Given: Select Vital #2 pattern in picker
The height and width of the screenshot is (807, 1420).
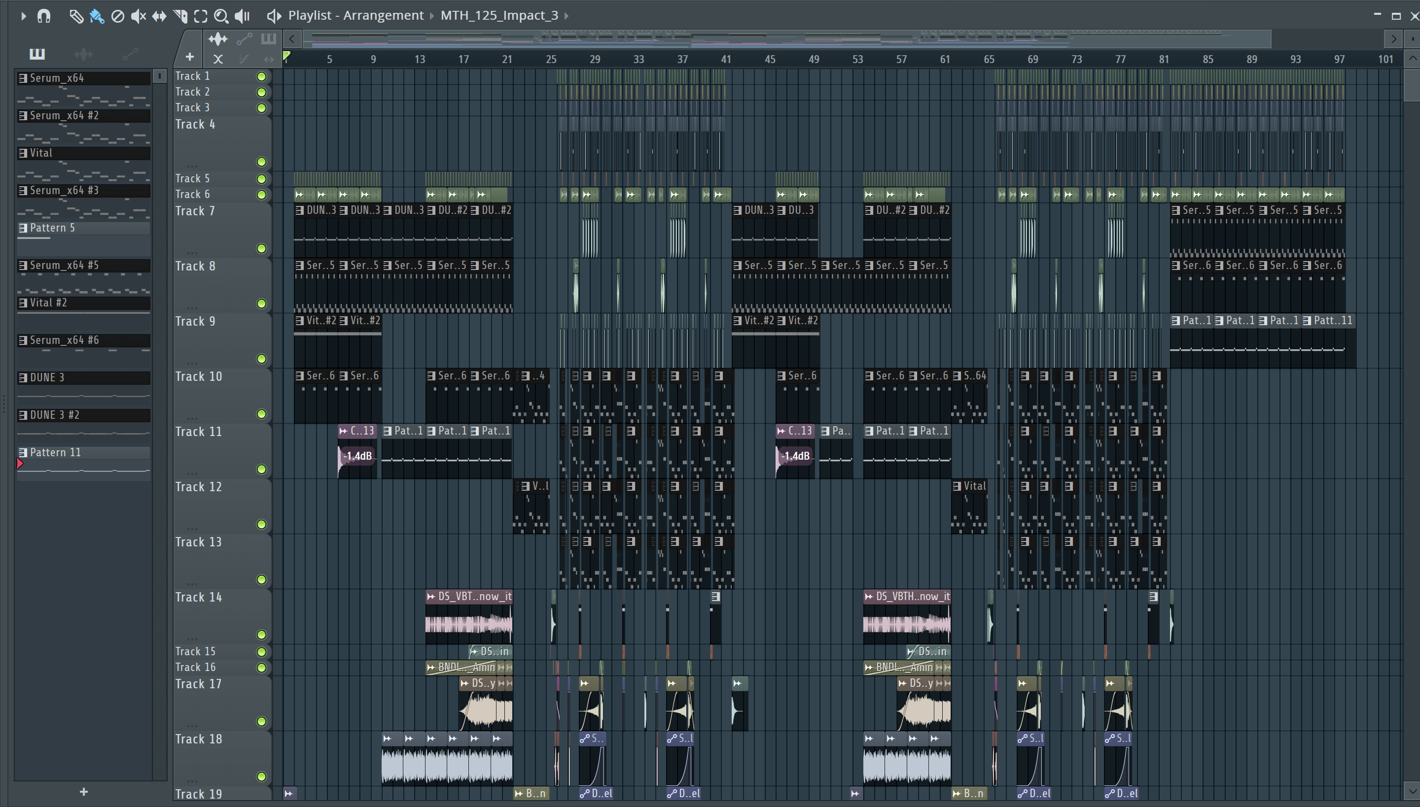Looking at the screenshot, I should [x=83, y=303].
